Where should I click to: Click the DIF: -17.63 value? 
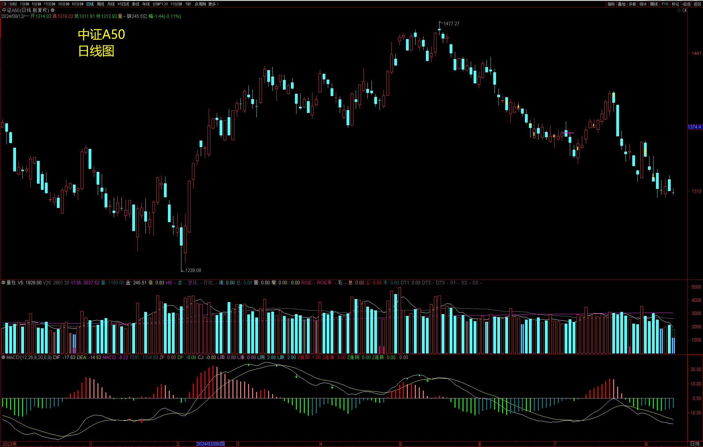tap(64, 357)
